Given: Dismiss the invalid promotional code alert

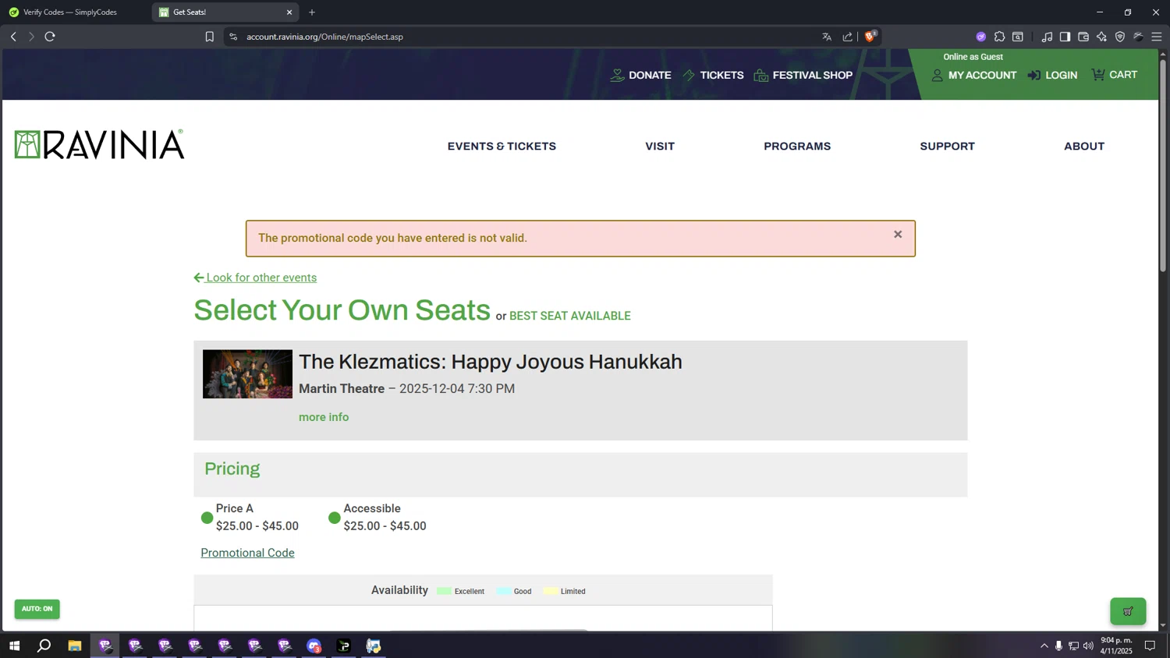Looking at the screenshot, I should click(x=898, y=234).
